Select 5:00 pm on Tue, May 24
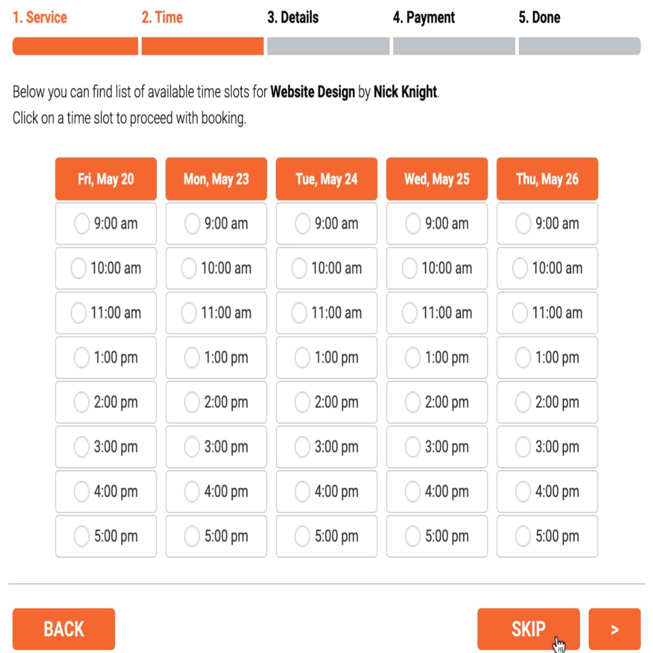653x653 pixels. click(326, 536)
